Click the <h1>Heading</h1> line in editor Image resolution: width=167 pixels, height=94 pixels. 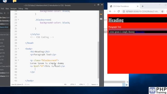pyautogui.click(x=40, y=52)
